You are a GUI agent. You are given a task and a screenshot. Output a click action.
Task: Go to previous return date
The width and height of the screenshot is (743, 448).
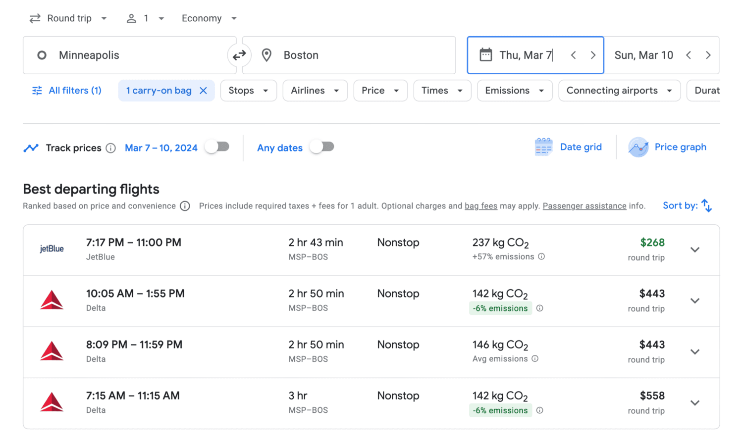pos(689,55)
